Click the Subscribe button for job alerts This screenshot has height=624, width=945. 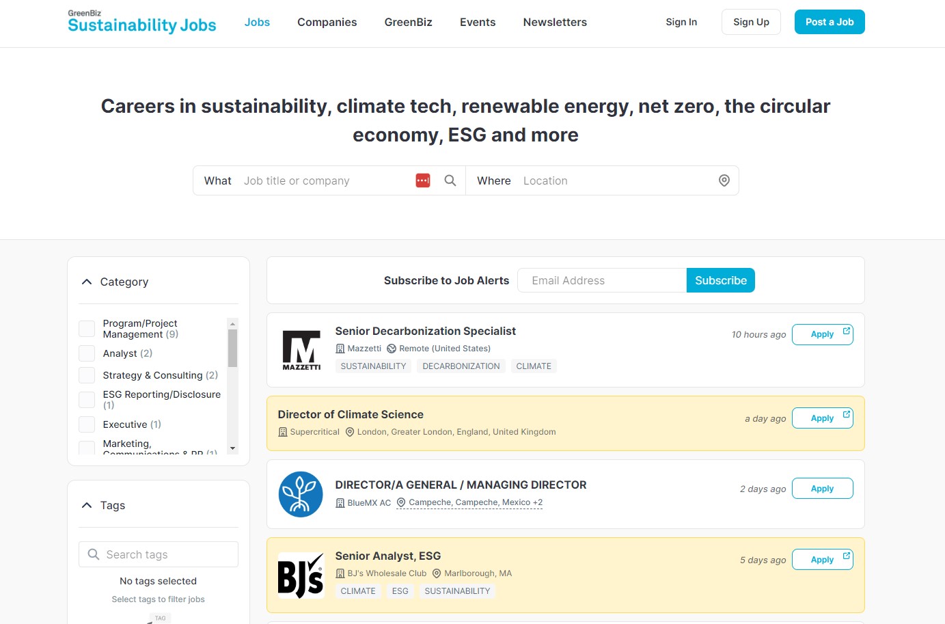point(721,280)
